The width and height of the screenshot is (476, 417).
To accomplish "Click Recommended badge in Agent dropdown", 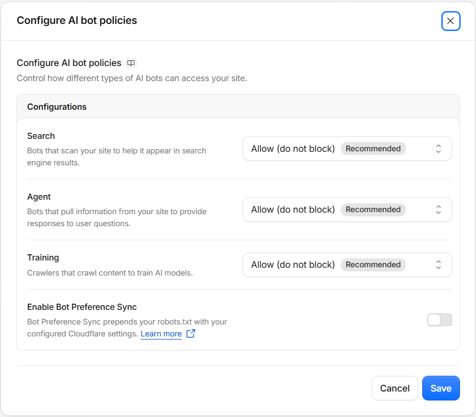I will pyautogui.click(x=373, y=210).
